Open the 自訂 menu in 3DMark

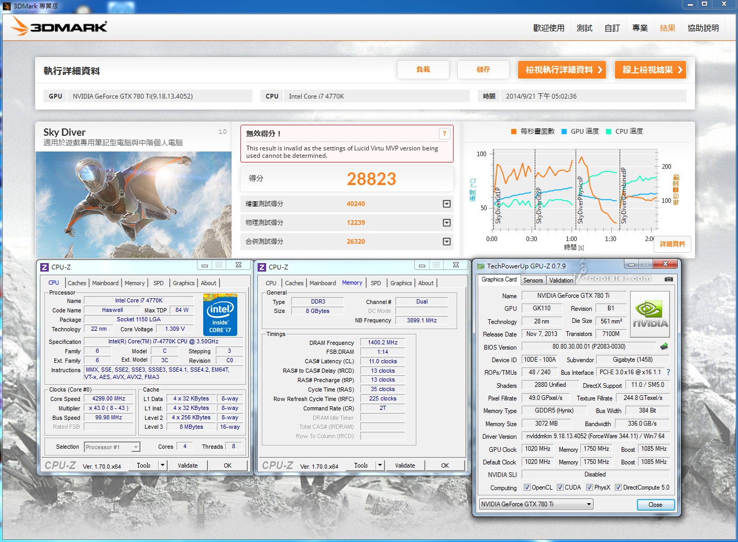click(612, 28)
